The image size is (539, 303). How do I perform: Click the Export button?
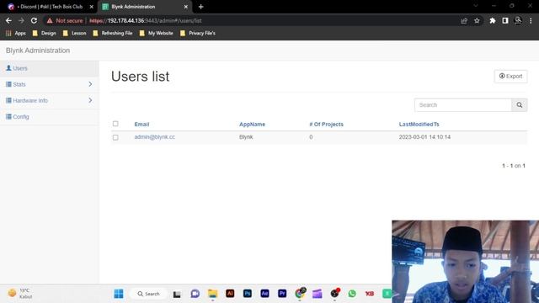click(x=510, y=77)
